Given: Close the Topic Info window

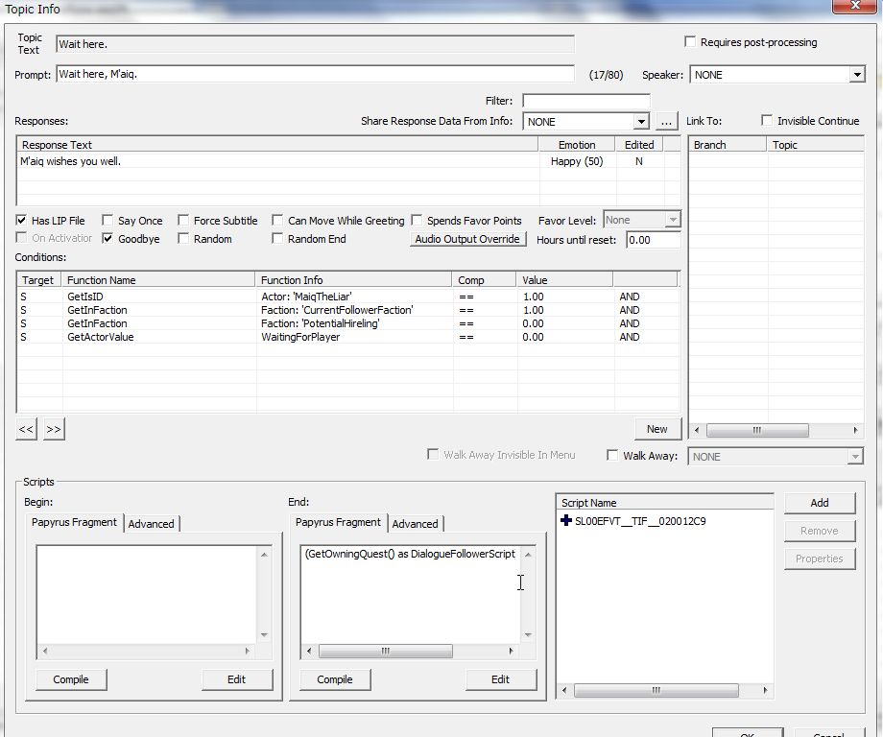Looking at the screenshot, I should pos(855,6).
